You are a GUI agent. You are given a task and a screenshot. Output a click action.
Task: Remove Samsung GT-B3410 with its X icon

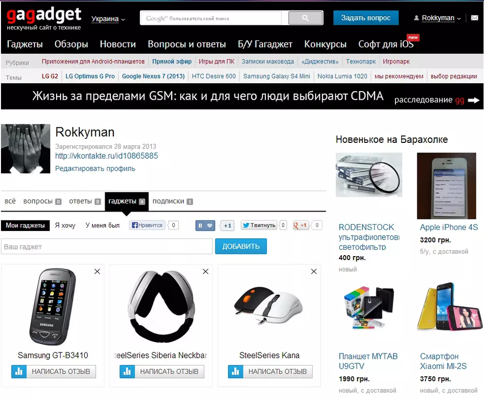tap(97, 272)
